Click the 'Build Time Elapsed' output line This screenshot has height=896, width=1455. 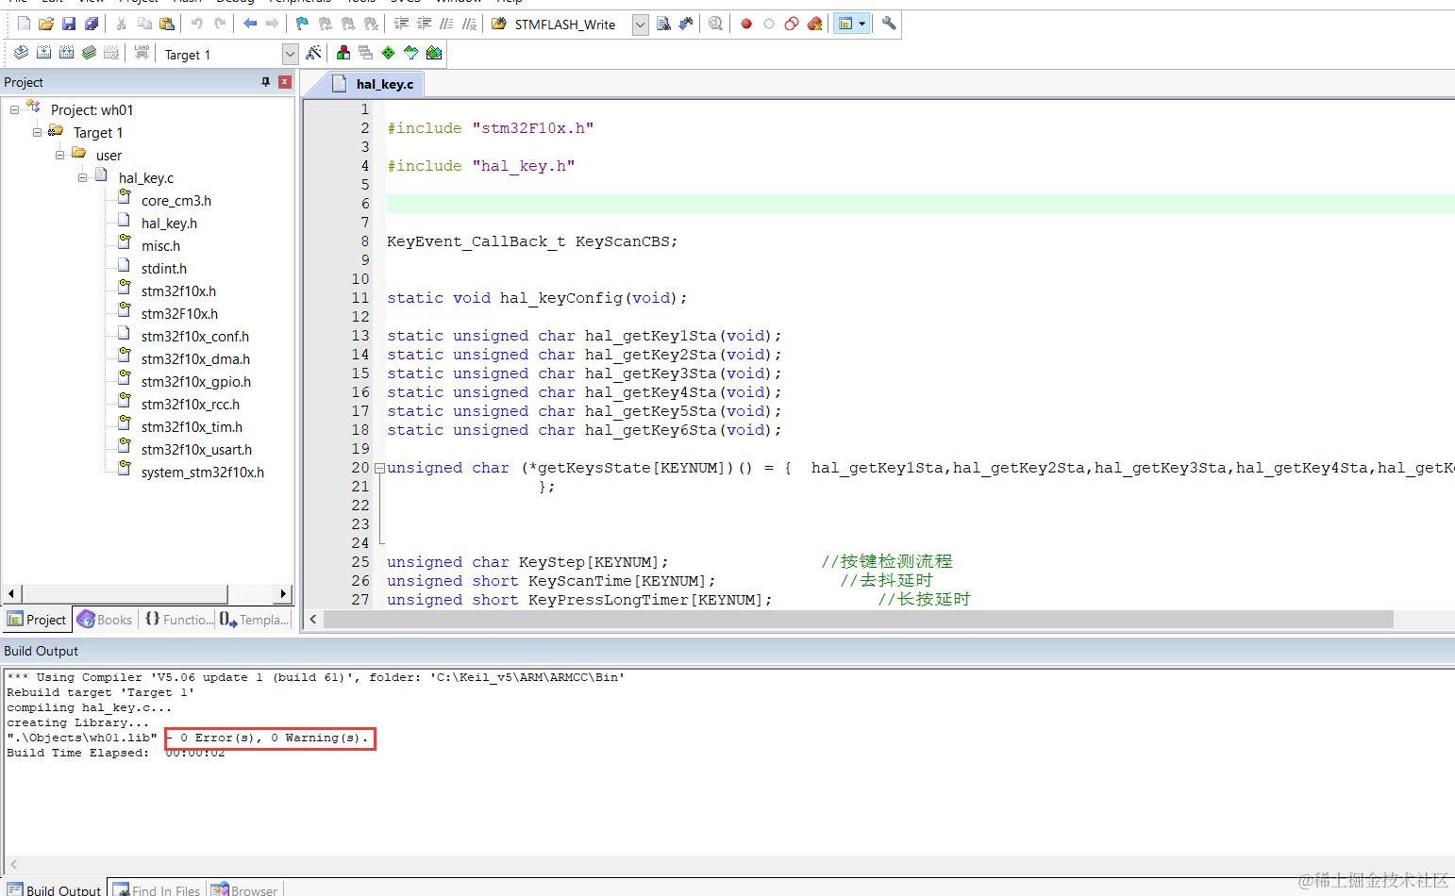tap(116, 753)
